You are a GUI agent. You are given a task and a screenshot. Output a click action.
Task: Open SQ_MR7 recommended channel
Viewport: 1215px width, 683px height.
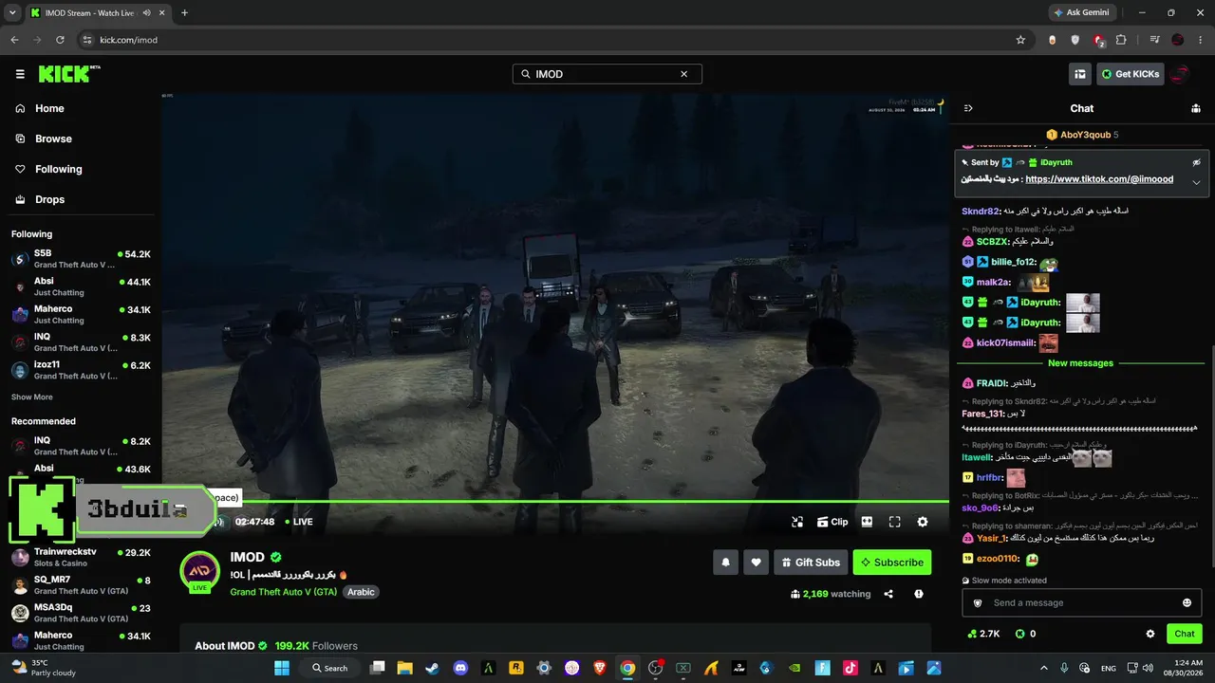(x=81, y=584)
